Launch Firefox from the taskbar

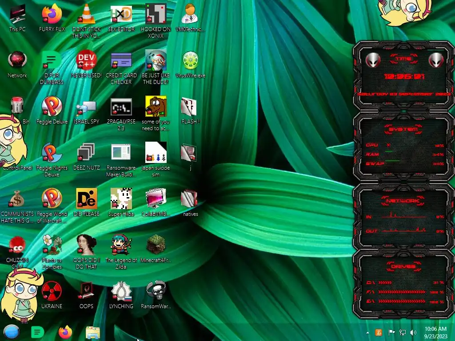point(65,332)
